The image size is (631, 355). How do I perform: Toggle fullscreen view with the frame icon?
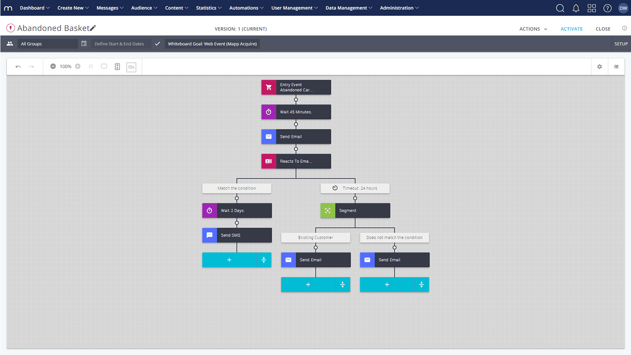point(104,67)
